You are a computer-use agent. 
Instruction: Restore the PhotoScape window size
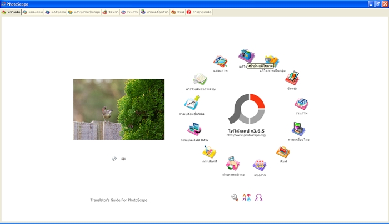[x=378, y=4]
